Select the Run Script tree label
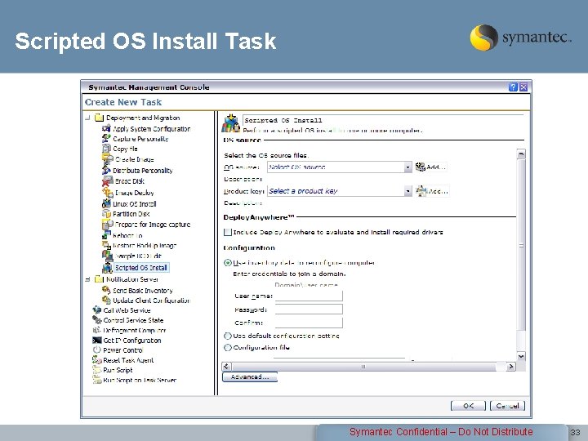 coord(118,370)
